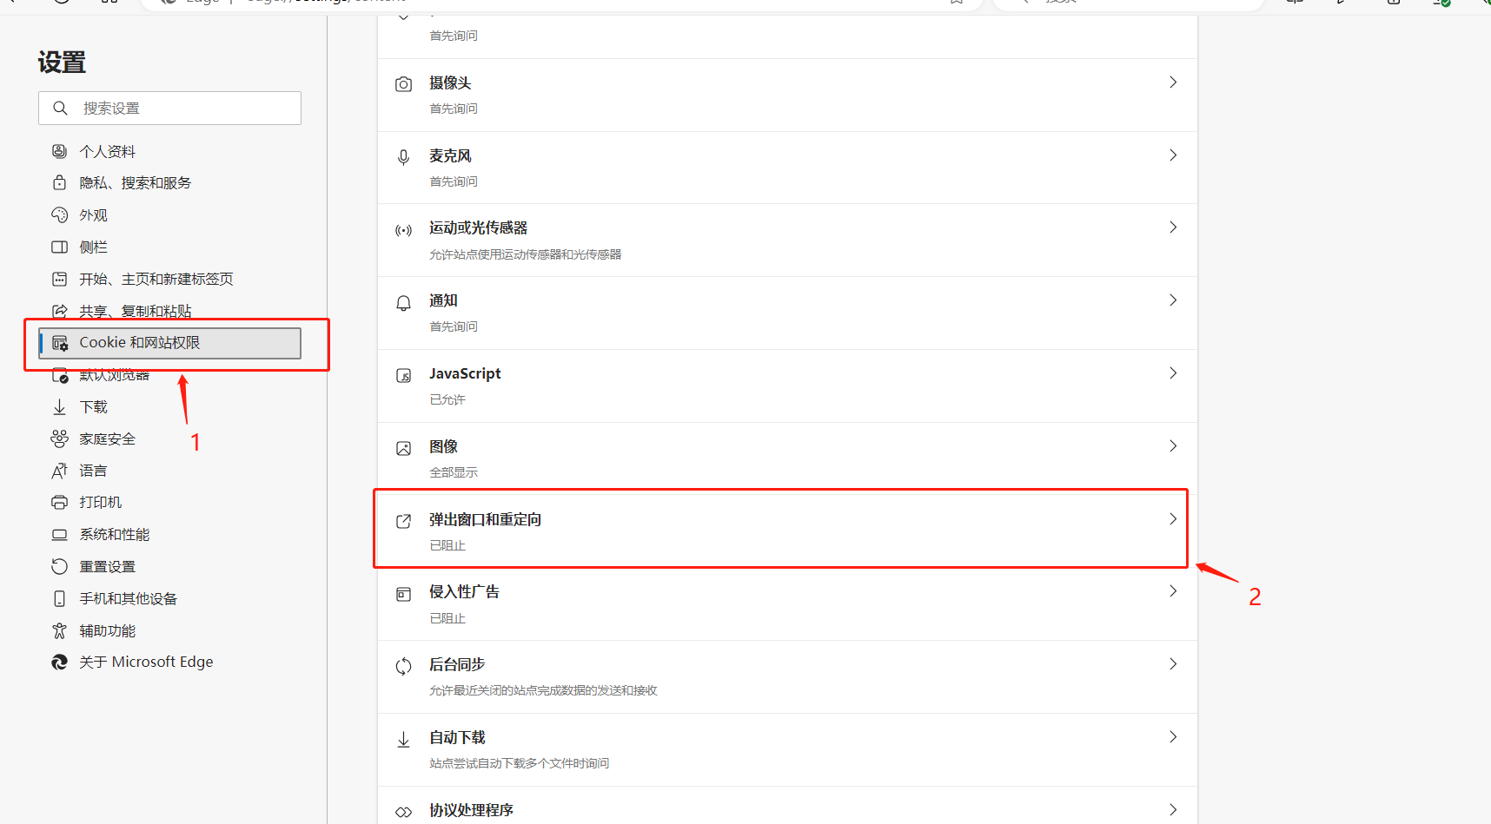Expand the 侵入性广告 chevron arrow
Screen dimensions: 1491x824
click(1173, 591)
